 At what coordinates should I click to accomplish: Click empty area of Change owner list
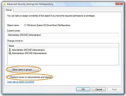pos(63,60)
